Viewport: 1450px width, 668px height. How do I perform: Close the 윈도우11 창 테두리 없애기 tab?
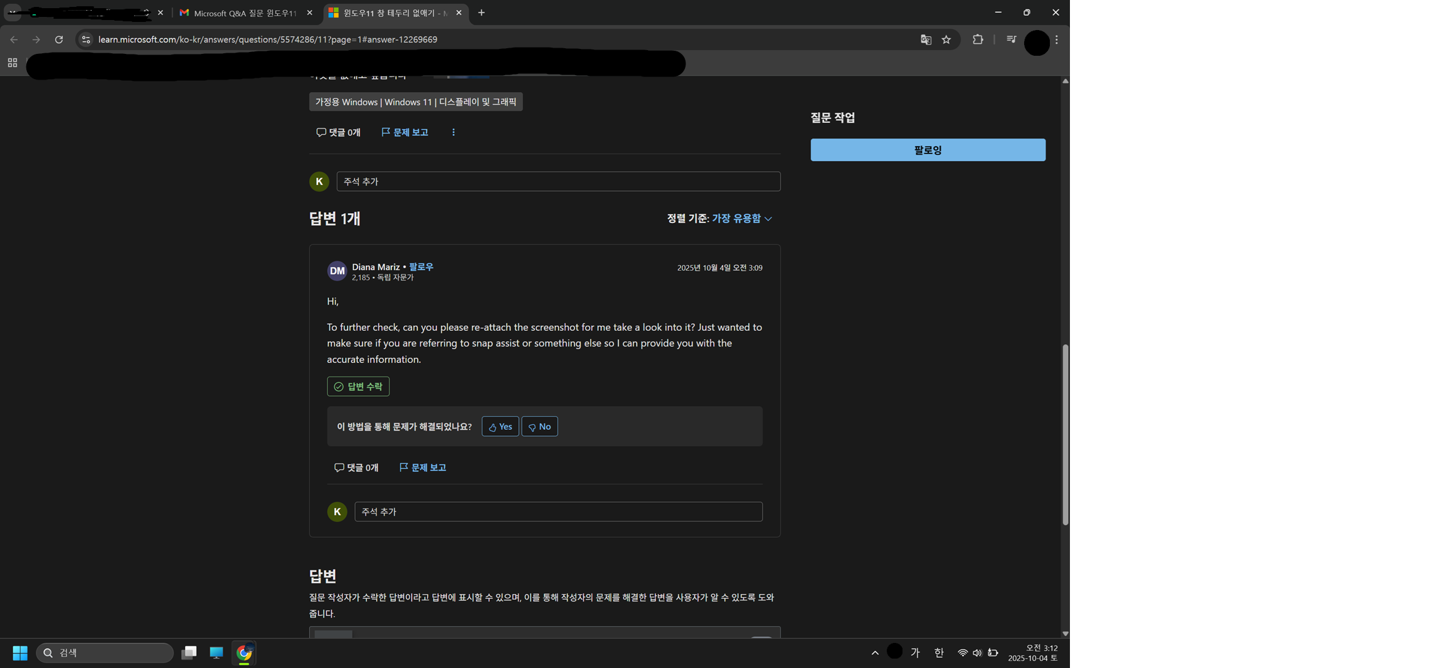tap(459, 13)
